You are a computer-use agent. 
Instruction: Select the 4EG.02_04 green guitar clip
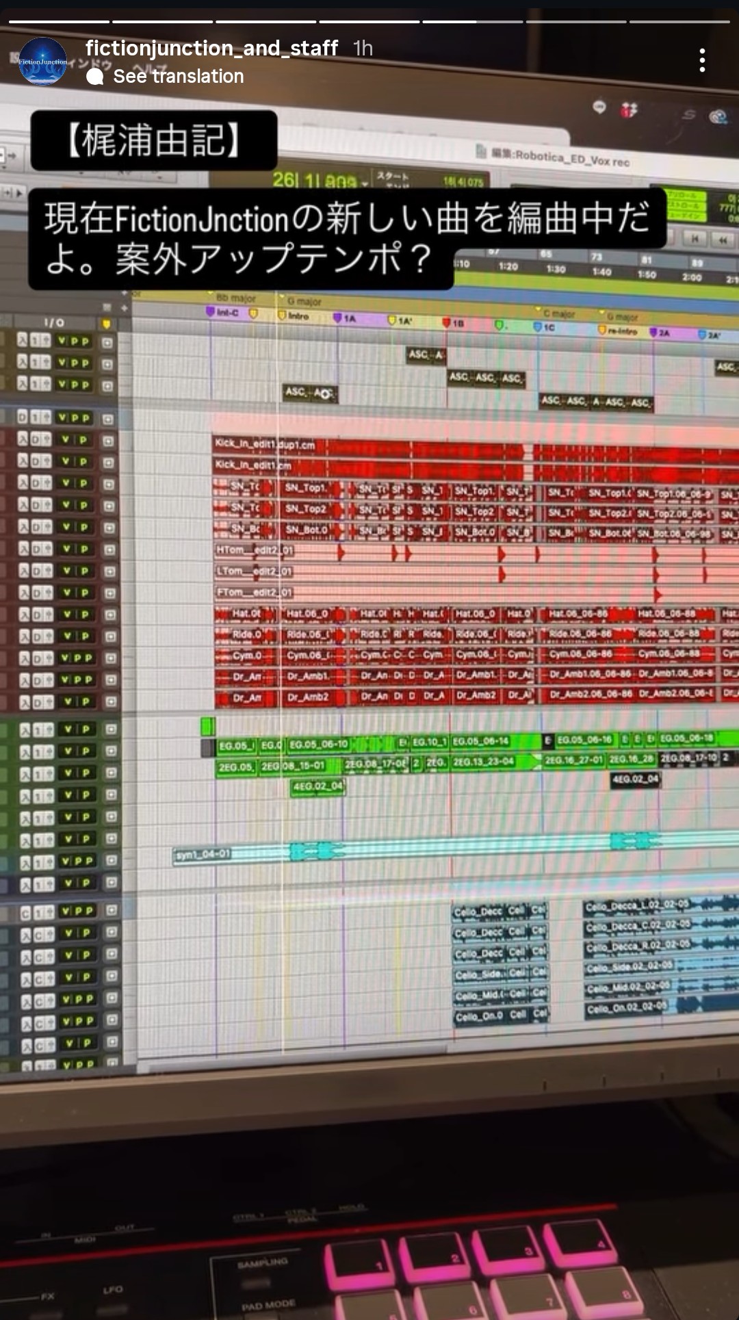pos(318,787)
